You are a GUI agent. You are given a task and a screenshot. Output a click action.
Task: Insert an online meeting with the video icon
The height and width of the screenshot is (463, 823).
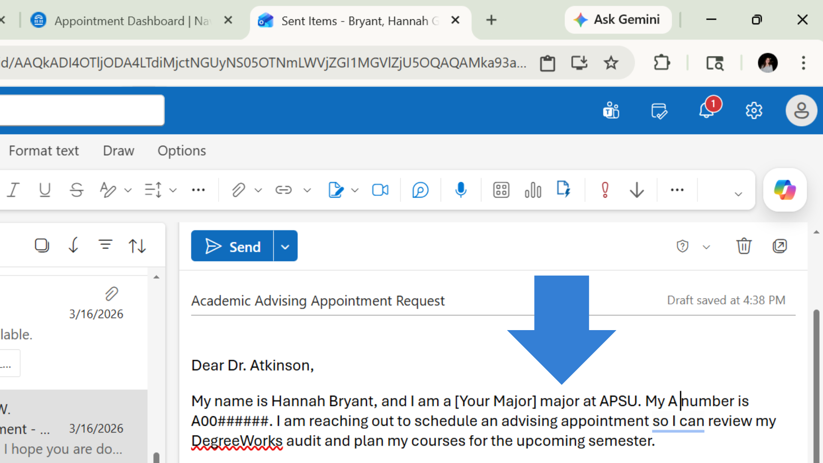click(380, 190)
